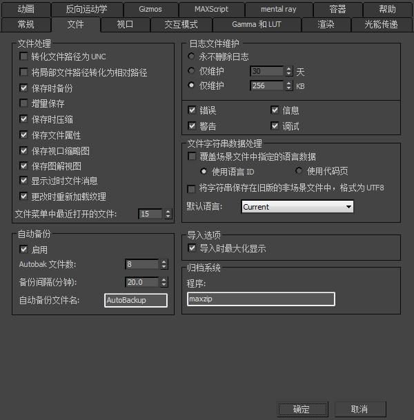414x420 pixels.
Task: Toggle 显示过时文件消息 checkbox
Action: [x=23, y=181]
